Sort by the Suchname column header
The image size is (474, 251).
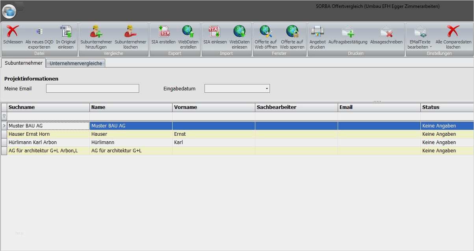point(48,107)
